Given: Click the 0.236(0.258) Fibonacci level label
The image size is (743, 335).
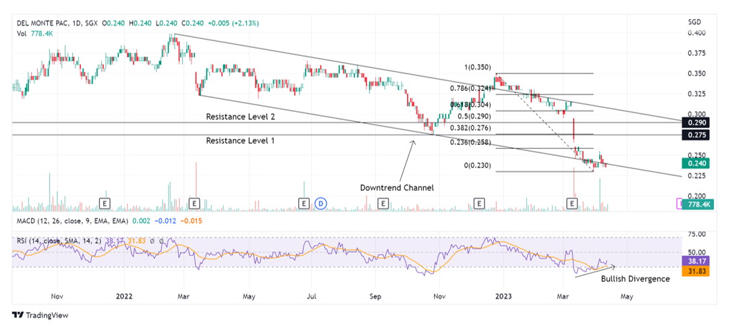Looking at the screenshot, I should point(470,142).
